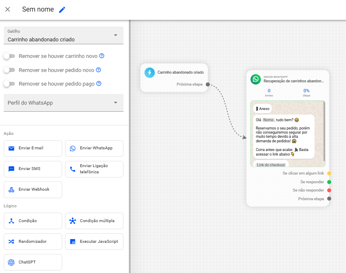Click help icon beside 'carrinho novo' option
This screenshot has height=273, width=346.
102,56
